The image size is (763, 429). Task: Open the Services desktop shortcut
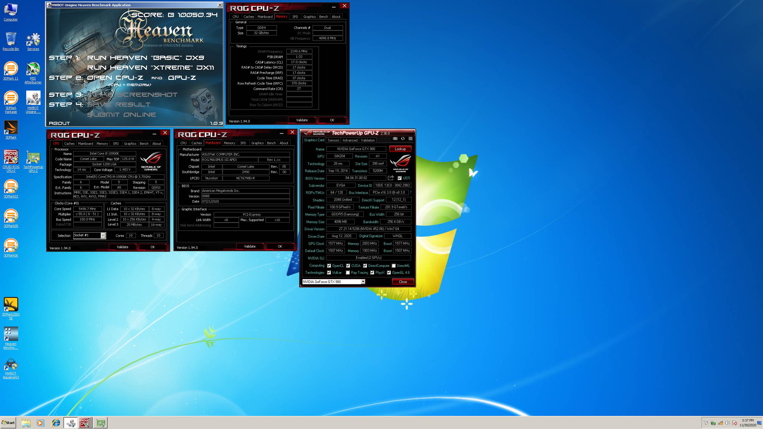[33, 41]
